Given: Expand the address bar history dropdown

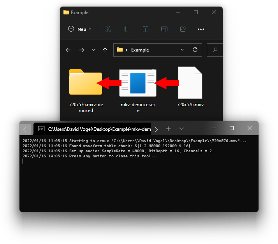Looking at the screenshot, I should [182, 50].
